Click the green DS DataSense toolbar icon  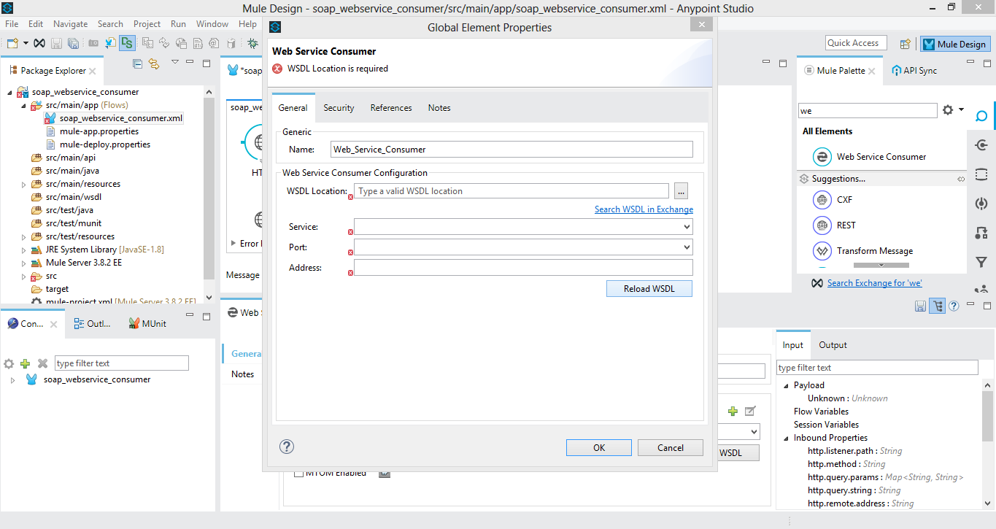click(128, 43)
